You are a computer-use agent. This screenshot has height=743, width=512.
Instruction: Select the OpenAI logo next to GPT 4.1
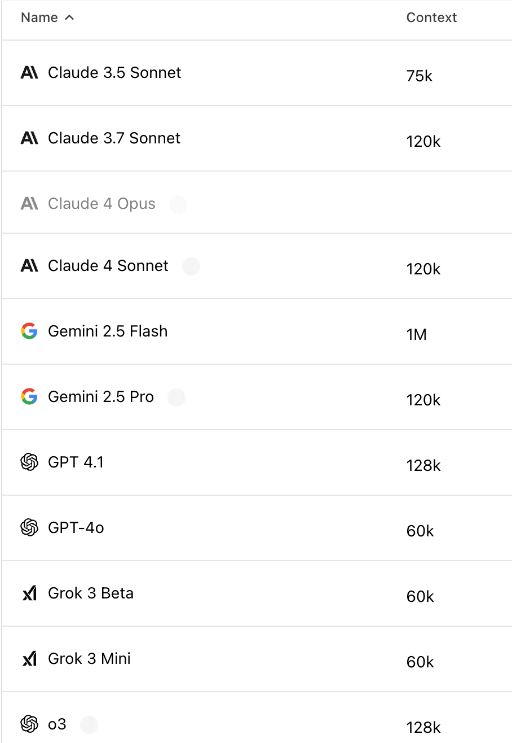point(29,462)
